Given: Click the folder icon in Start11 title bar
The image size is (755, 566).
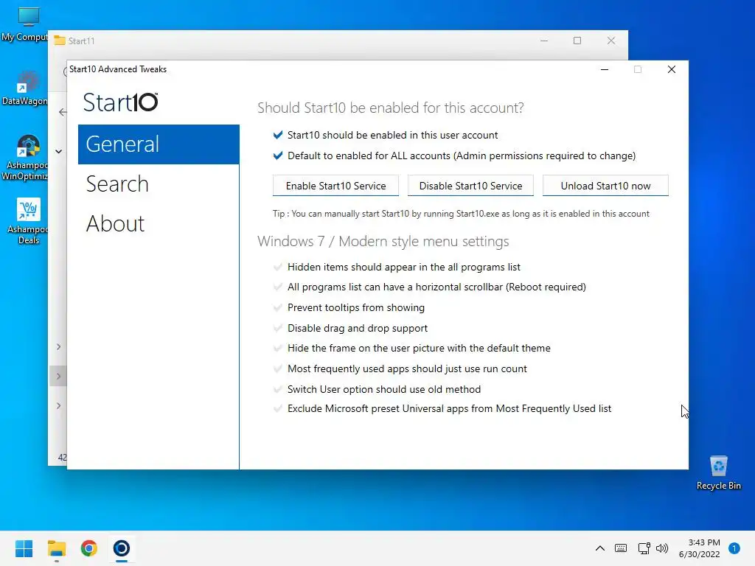Looking at the screenshot, I should (x=60, y=41).
